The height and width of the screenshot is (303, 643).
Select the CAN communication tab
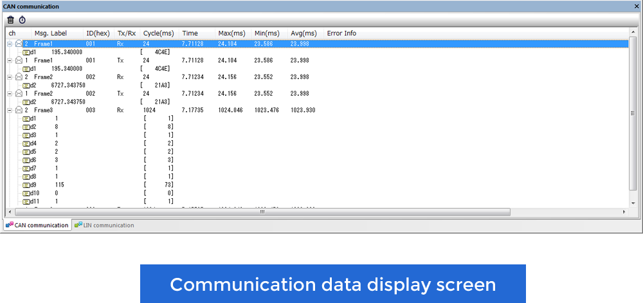pyautogui.click(x=37, y=225)
